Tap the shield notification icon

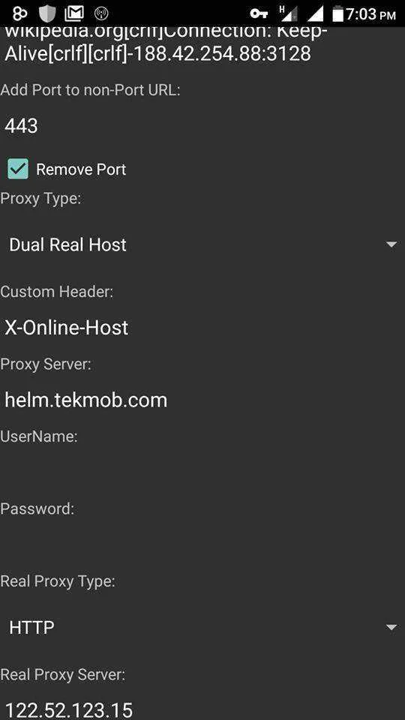pyautogui.click(x=46, y=13)
